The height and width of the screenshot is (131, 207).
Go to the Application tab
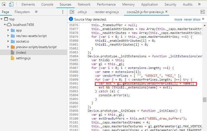[150, 4]
